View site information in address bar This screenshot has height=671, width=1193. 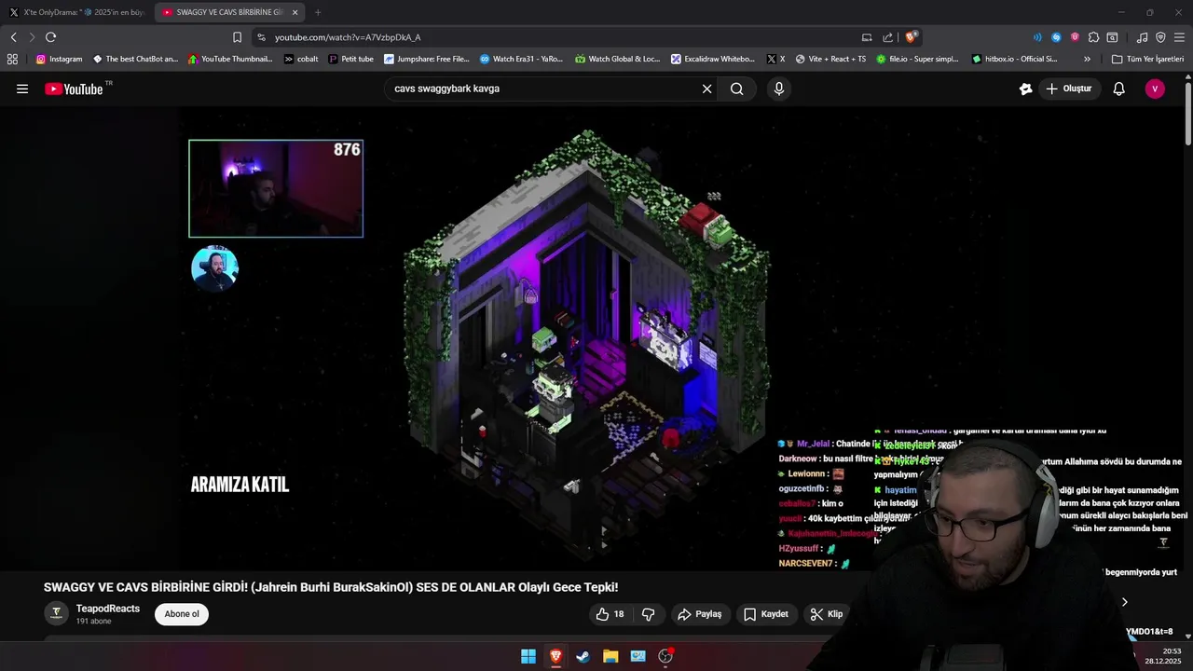click(261, 37)
